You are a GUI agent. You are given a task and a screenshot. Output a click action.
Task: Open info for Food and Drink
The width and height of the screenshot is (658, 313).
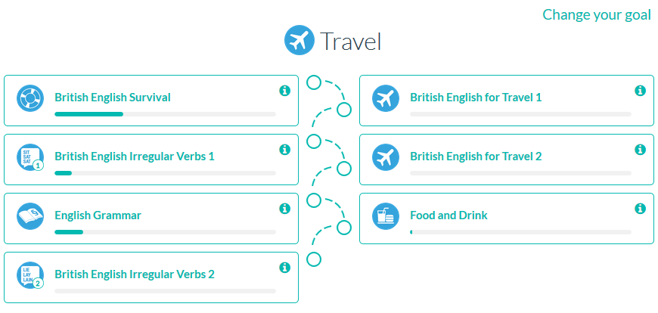pos(640,208)
